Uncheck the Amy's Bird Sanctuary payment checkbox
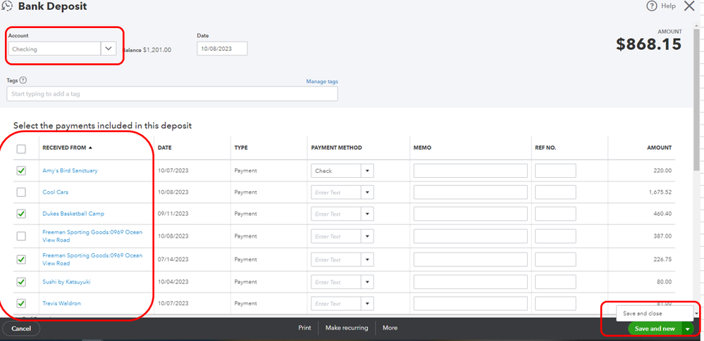This screenshot has width=704, height=341. tap(21, 171)
